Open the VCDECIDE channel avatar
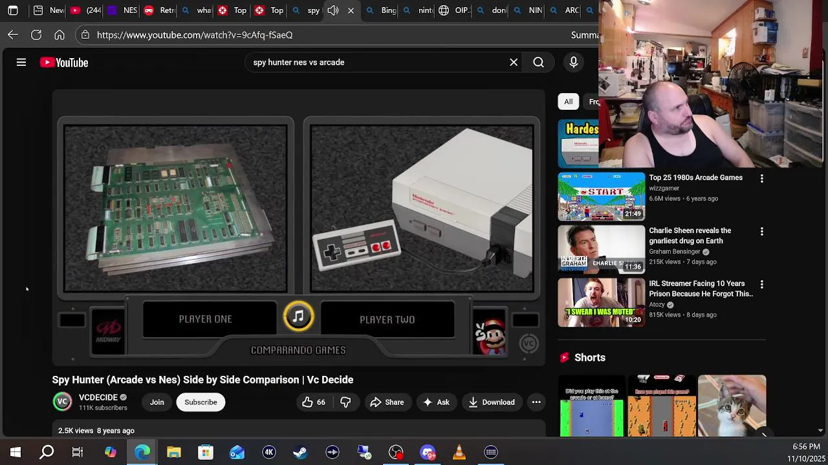The image size is (828, 465). tap(63, 402)
